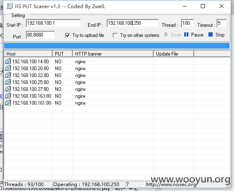Sort by the Host column header
This screenshot has height=191, width=234.
click(28, 54)
